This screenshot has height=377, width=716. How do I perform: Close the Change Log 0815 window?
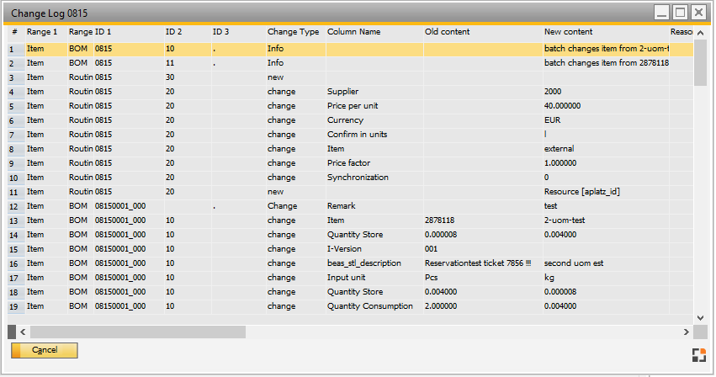click(x=698, y=12)
